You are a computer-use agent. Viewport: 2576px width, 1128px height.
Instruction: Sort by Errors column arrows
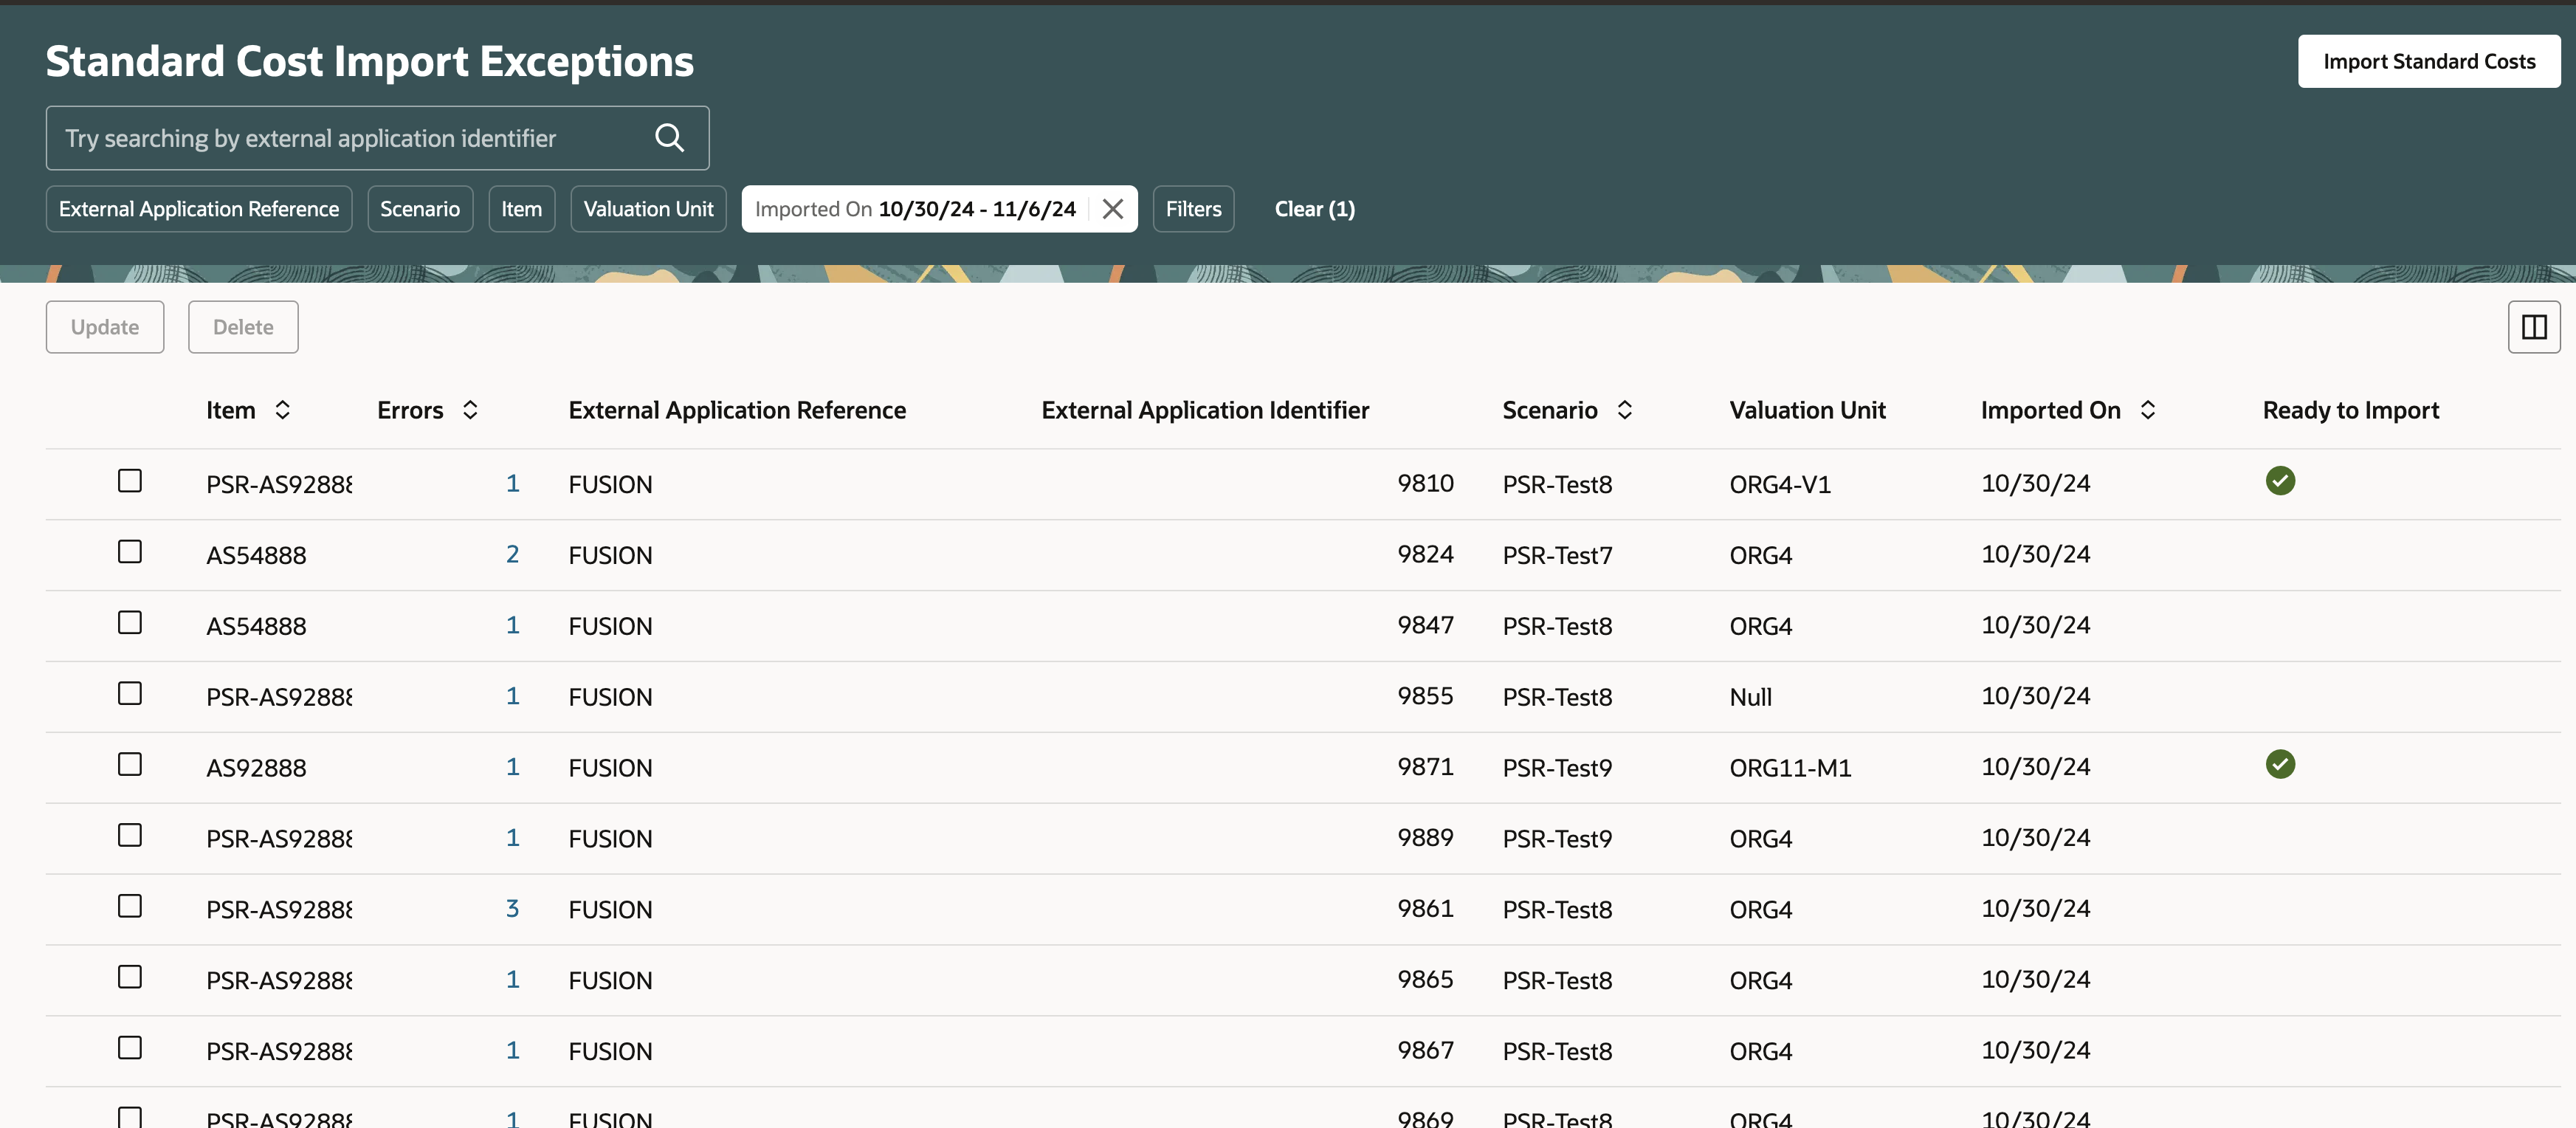(x=470, y=410)
